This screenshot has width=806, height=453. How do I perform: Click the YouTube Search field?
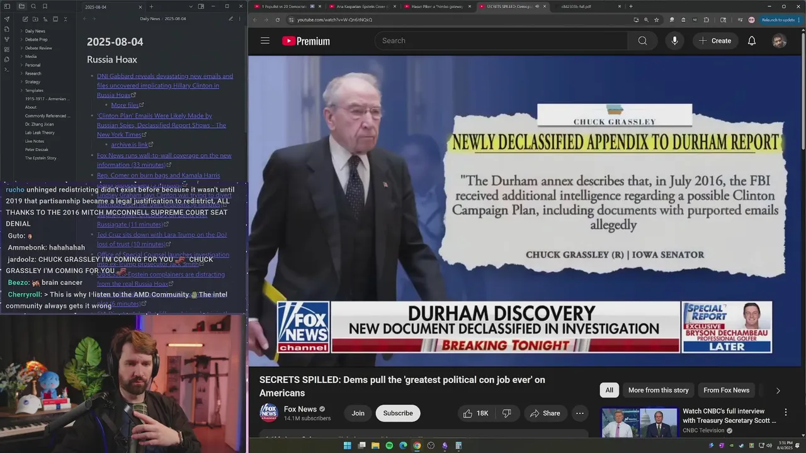click(x=501, y=41)
